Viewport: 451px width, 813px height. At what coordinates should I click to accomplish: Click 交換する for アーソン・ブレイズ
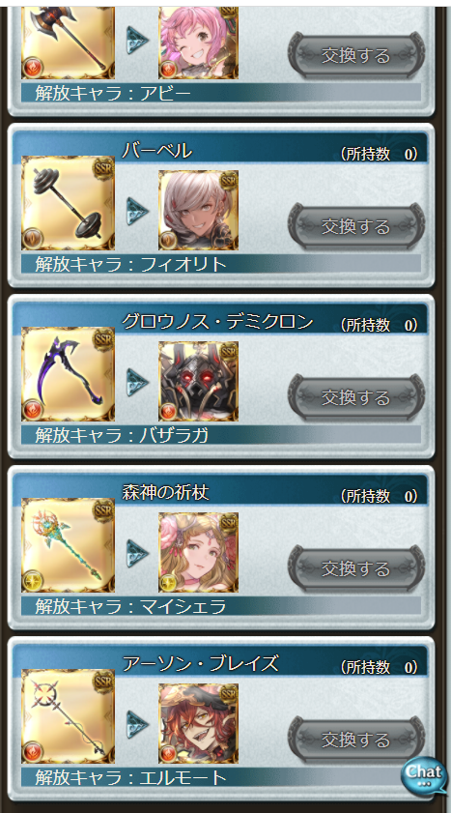tap(356, 740)
